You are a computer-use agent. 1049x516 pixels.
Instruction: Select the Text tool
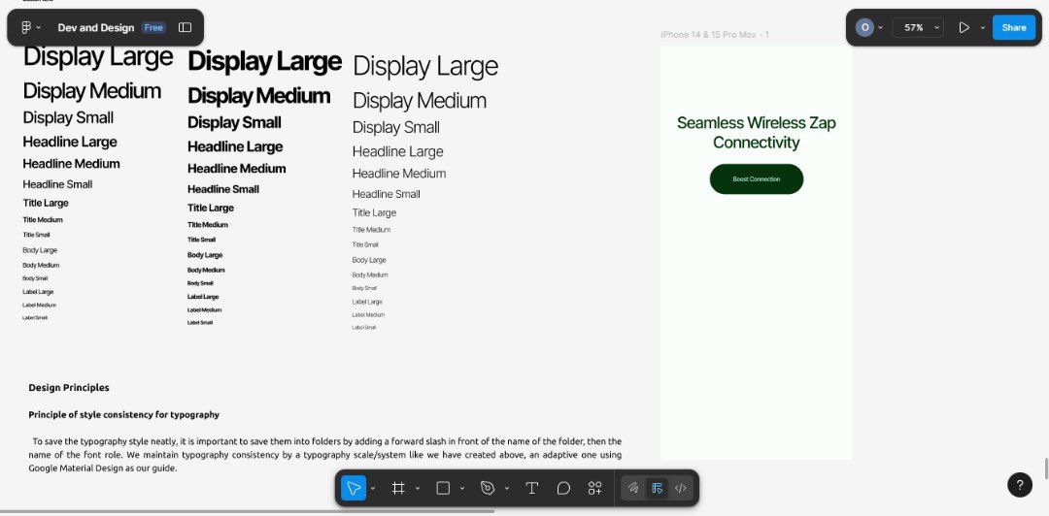pyautogui.click(x=532, y=488)
